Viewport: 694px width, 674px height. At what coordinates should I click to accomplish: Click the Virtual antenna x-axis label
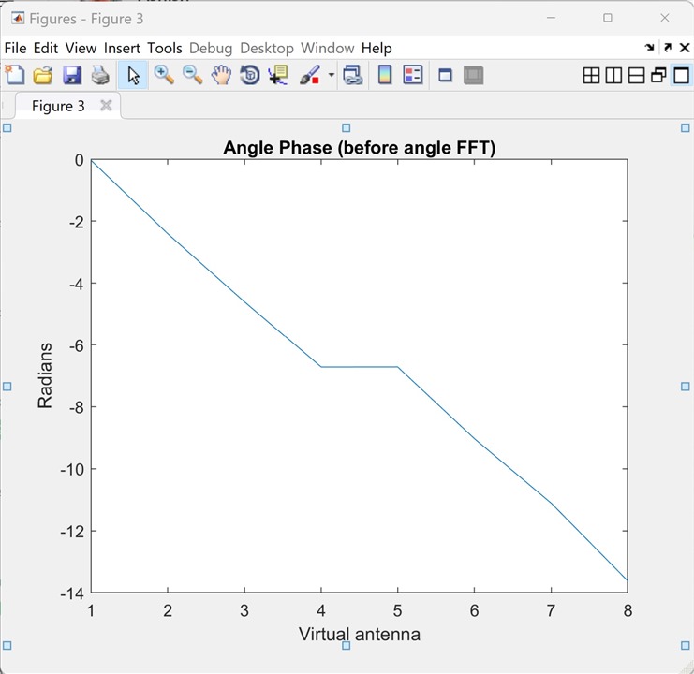pos(359,634)
